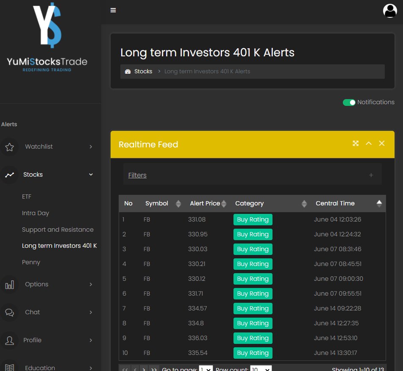The image size is (403, 371).
Task: Click Buy Rating badge for price 336.03
Action: pos(253,338)
